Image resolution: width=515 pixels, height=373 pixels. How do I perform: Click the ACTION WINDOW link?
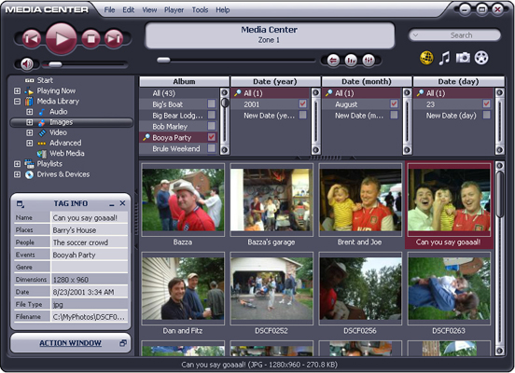(70, 343)
